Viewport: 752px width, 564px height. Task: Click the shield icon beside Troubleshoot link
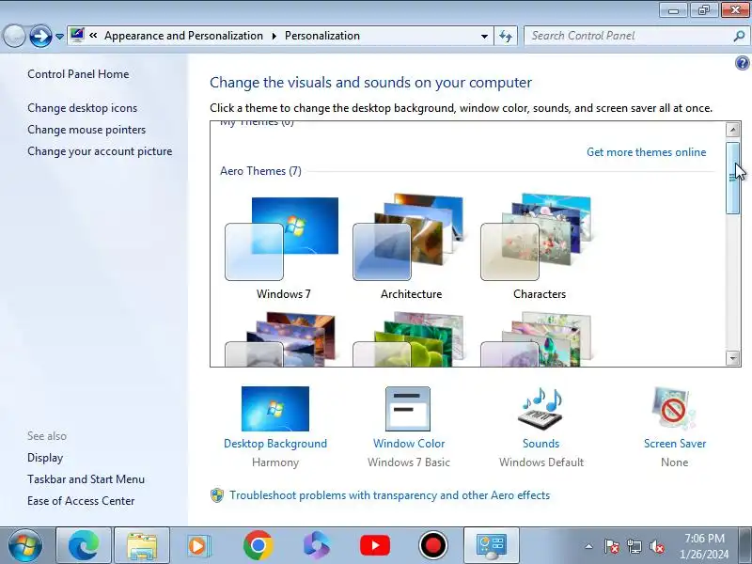coord(217,495)
